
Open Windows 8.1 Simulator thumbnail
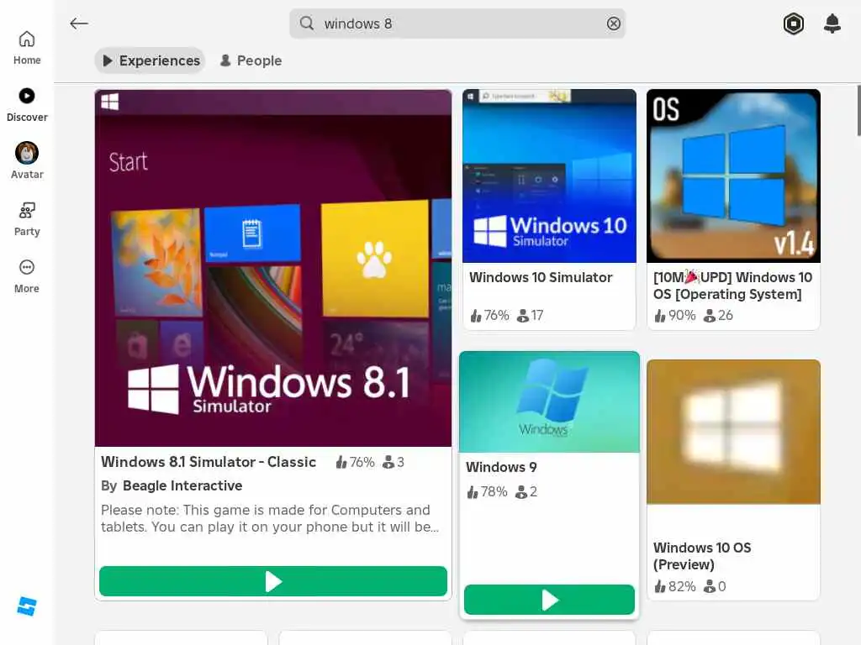click(273, 268)
